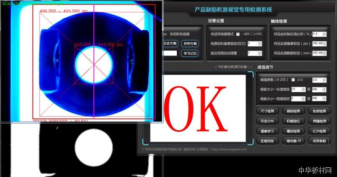Image resolution: width=337 pixels, height=177 pixels.
Task: Toggle the 反相 checkbox in 阈值调节
Action: pos(293,80)
